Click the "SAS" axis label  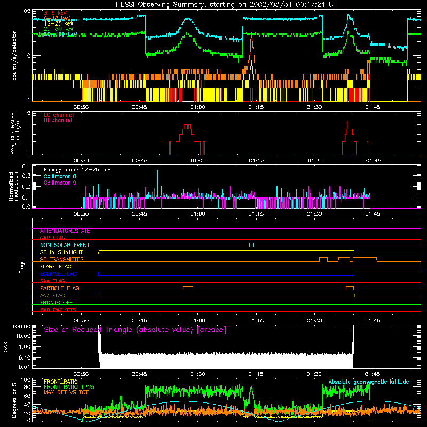[6, 347]
